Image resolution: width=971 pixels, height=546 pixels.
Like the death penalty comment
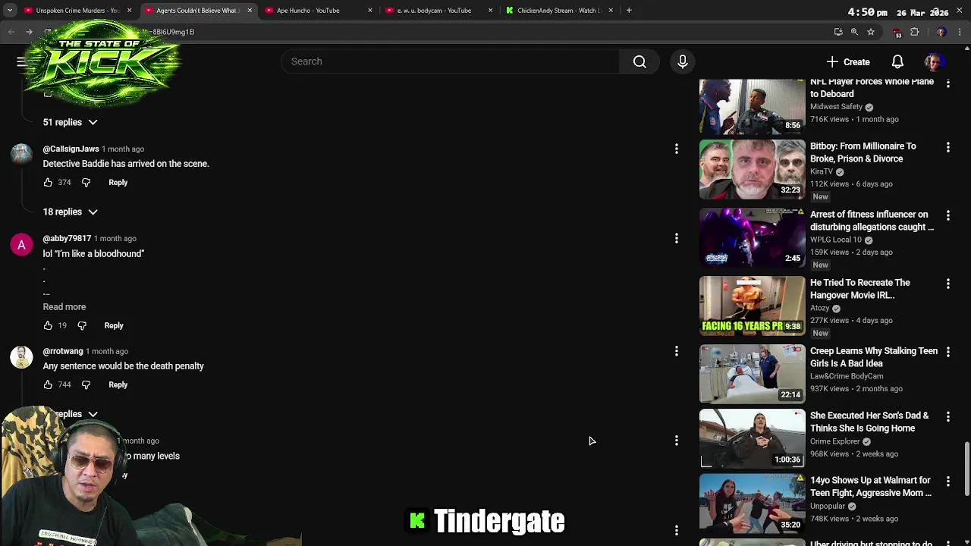[x=48, y=384]
